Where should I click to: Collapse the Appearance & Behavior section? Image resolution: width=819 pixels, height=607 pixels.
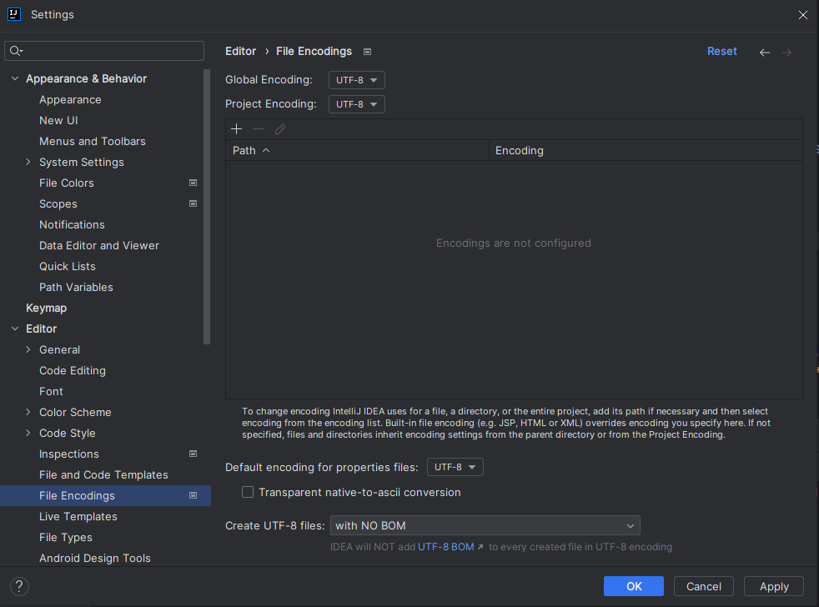tap(14, 78)
